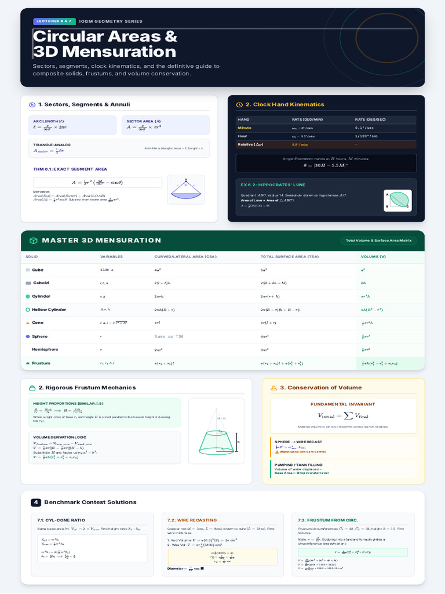Select the Minute row in clock table
Image resolution: width=445 pixels, height=594 pixels.
(x=326, y=128)
